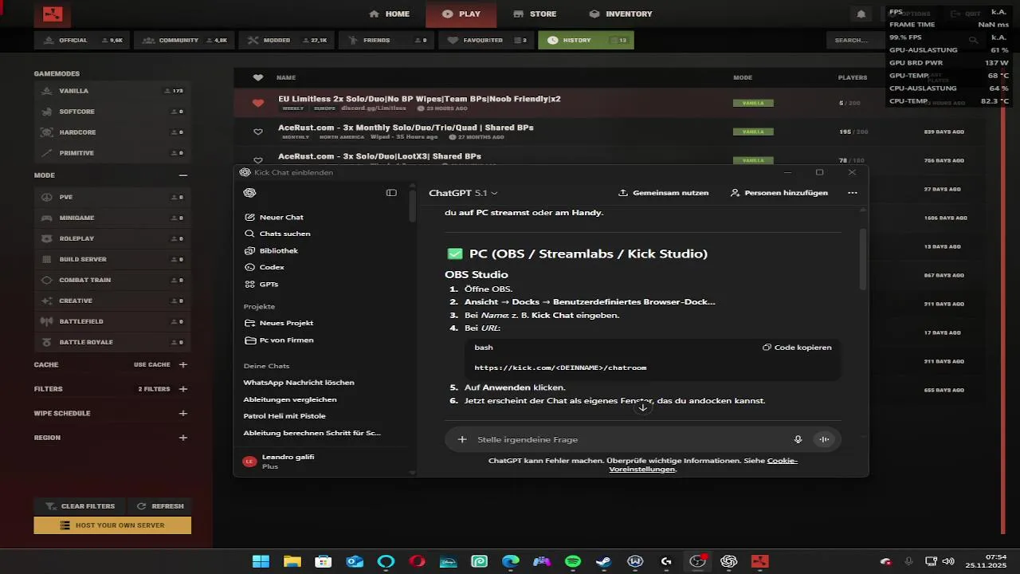Click Gemeinsam nutzen share button
The width and height of the screenshot is (1020, 574).
pos(663,193)
